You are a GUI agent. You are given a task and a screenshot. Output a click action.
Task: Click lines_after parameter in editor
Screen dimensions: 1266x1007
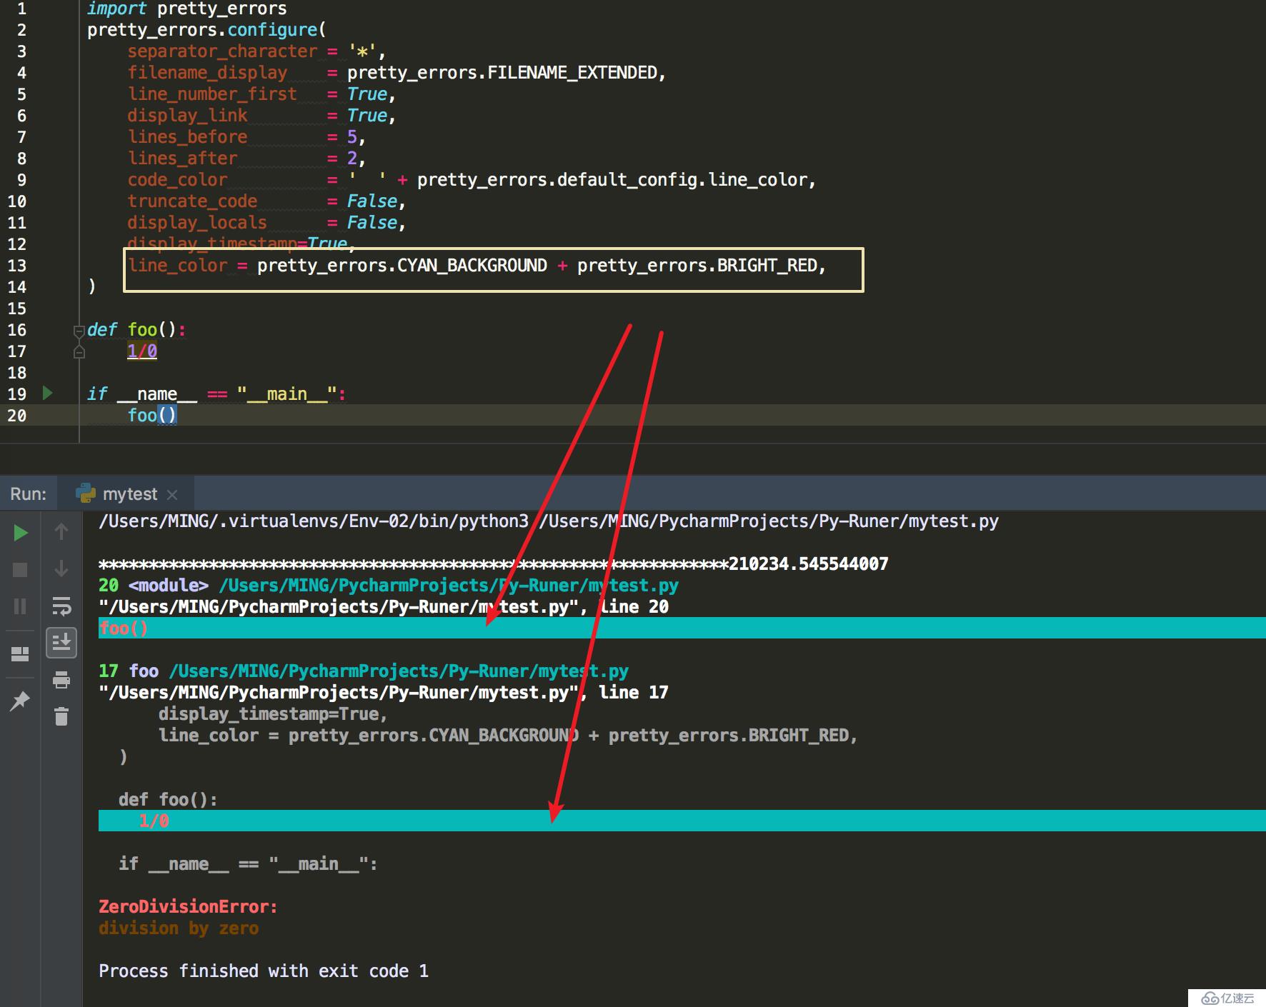pyautogui.click(x=182, y=159)
